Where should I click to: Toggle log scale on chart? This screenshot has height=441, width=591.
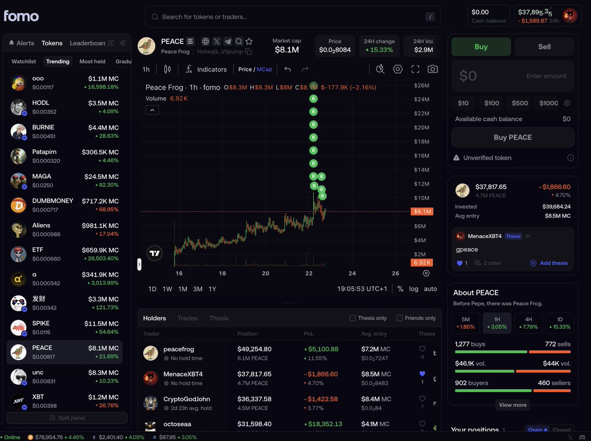click(x=414, y=289)
